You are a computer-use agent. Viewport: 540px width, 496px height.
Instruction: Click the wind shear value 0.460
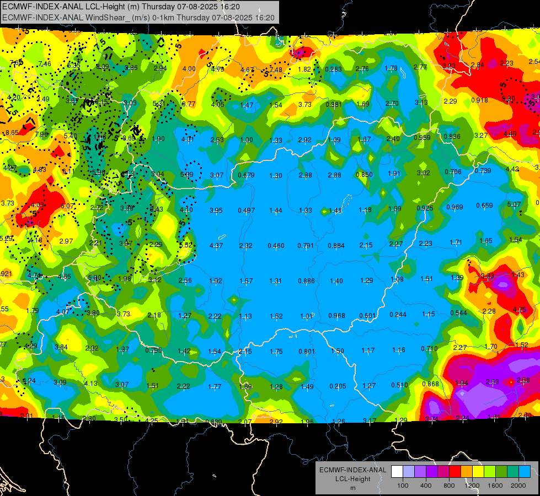pos(276,246)
